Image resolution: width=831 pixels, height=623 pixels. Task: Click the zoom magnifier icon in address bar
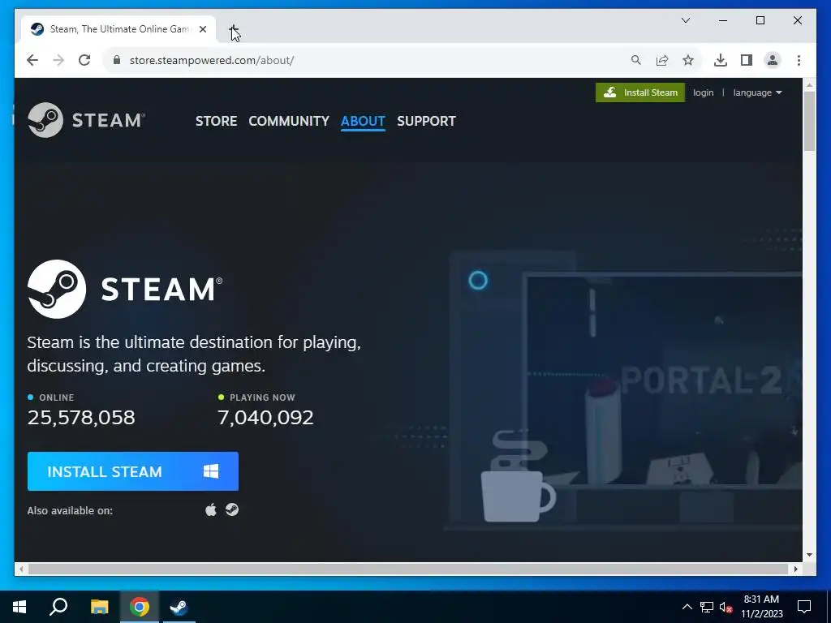(636, 60)
